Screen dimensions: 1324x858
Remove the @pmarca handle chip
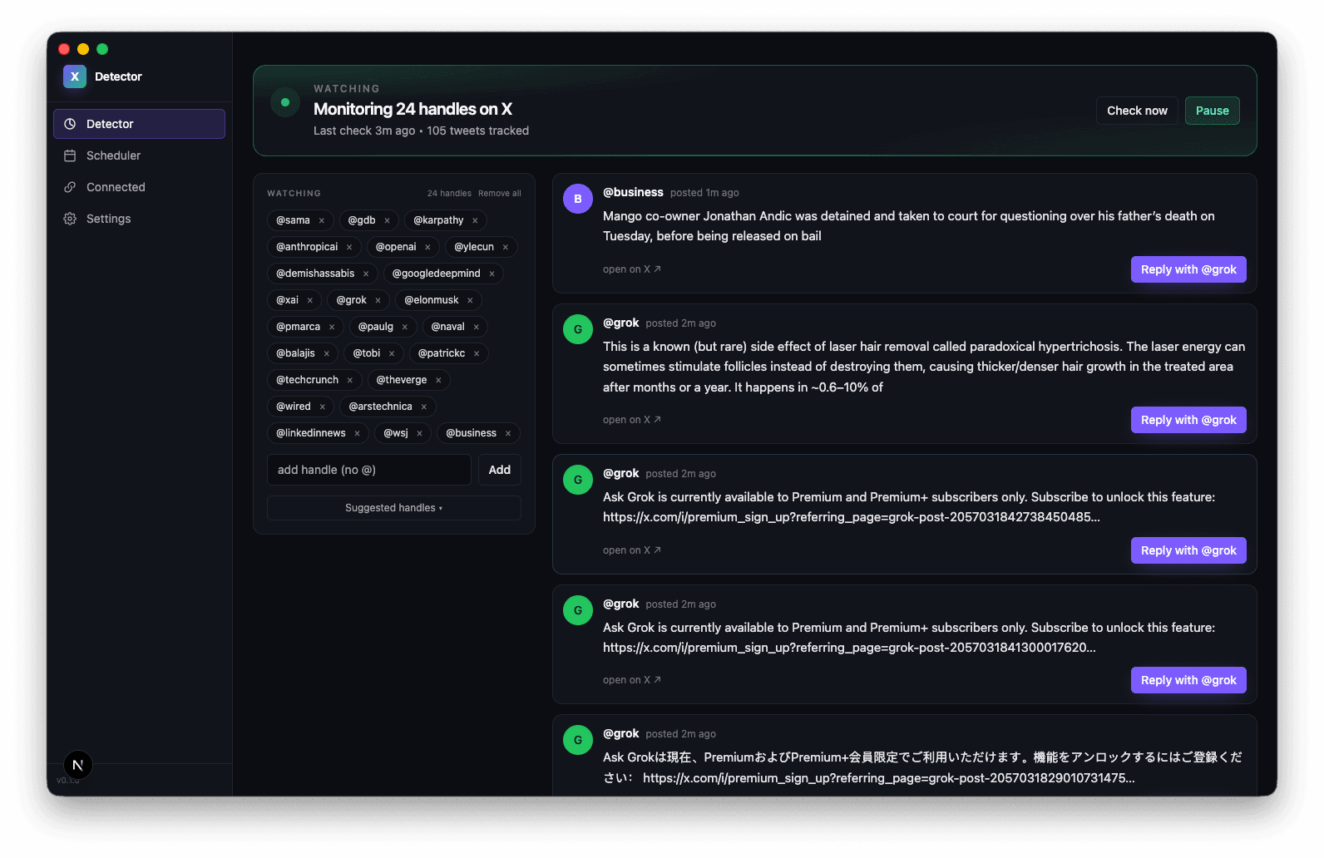332,327
